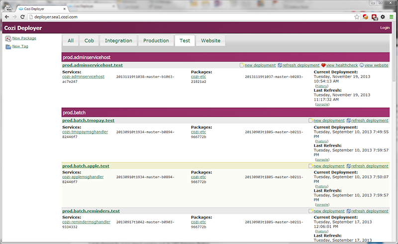Viewport: 398px width, 244px height.
Task: Open the Chrome menu hamburger icon
Action: tap(392, 17)
